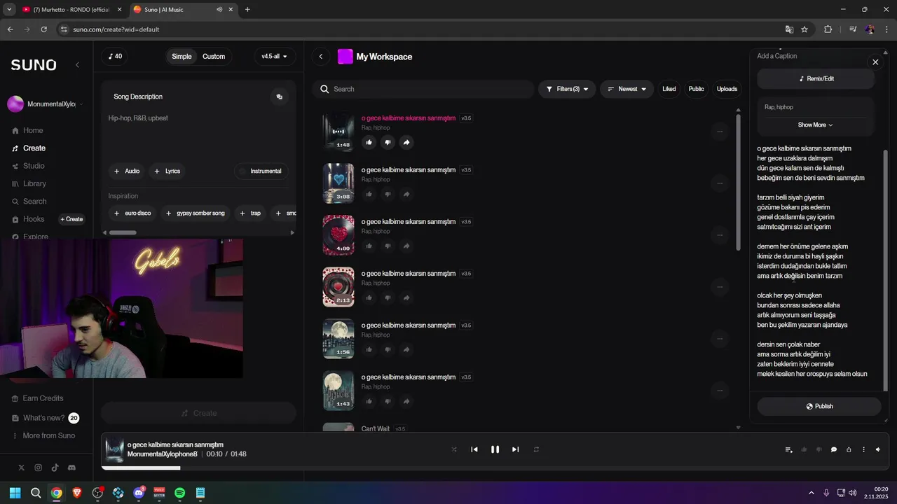Open What's new?
This screenshot has height=504, width=897.
click(43, 418)
